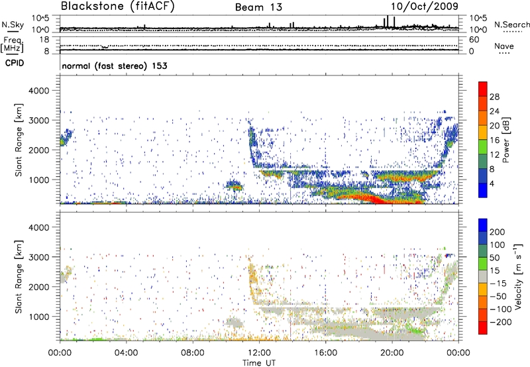
Task: Click the 'Slant Range [km]' label of power panel
Action: pyautogui.click(x=19, y=140)
